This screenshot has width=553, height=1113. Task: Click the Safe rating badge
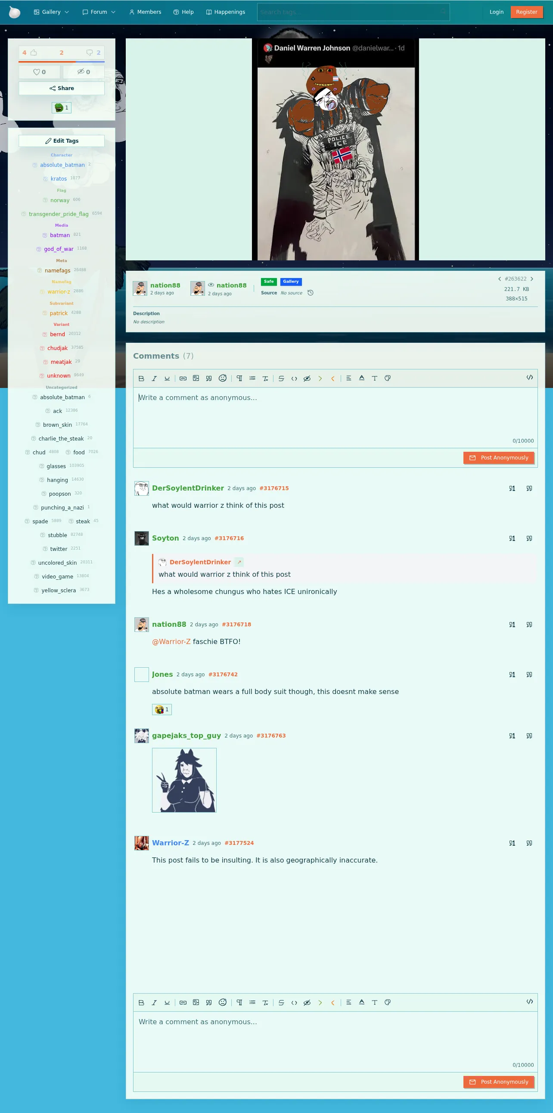[x=269, y=282]
